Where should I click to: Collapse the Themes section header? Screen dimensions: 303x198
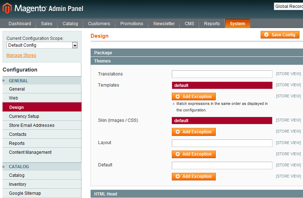(x=197, y=61)
